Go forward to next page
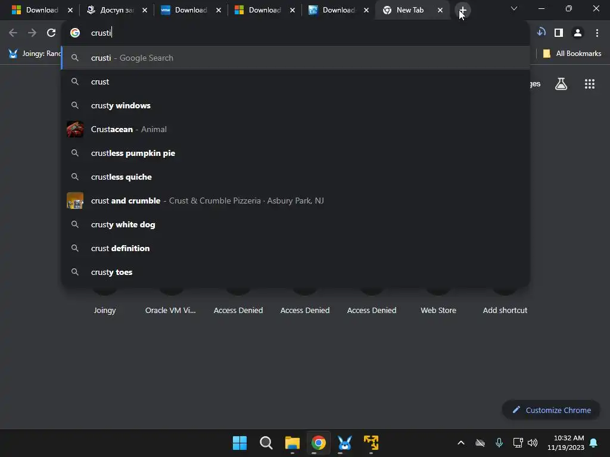The image size is (610, 457). [x=32, y=33]
